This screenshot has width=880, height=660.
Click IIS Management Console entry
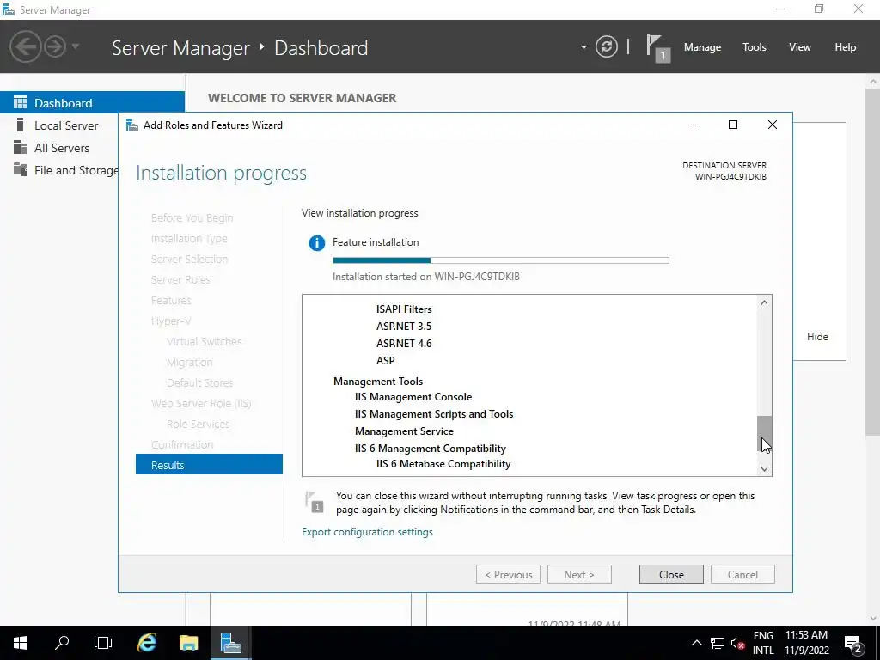click(x=413, y=397)
